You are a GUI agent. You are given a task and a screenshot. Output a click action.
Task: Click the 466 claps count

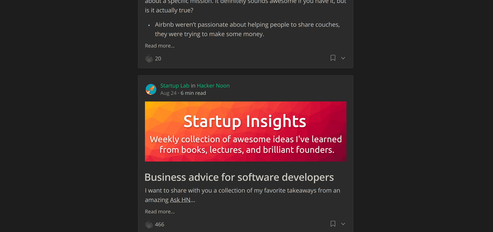click(160, 224)
